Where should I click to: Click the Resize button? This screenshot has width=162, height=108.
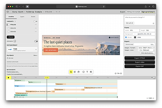pyautogui.click(x=11, y=37)
